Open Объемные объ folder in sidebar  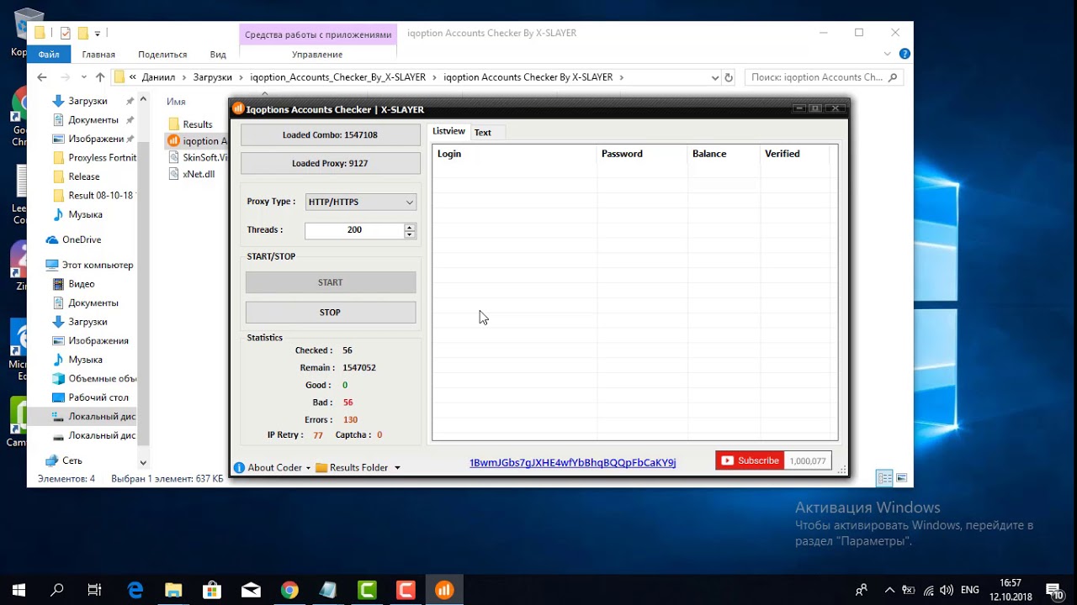102,379
